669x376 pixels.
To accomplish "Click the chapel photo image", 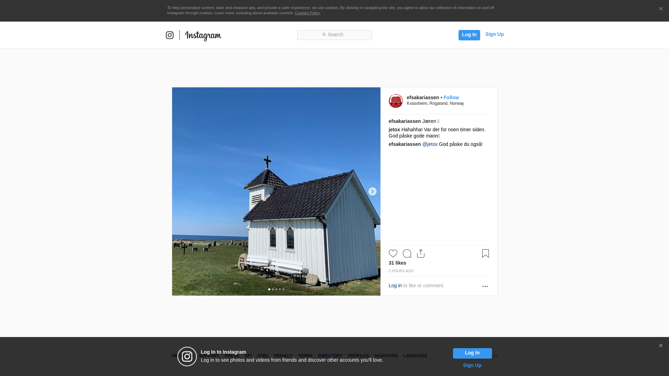I will (x=276, y=191).
